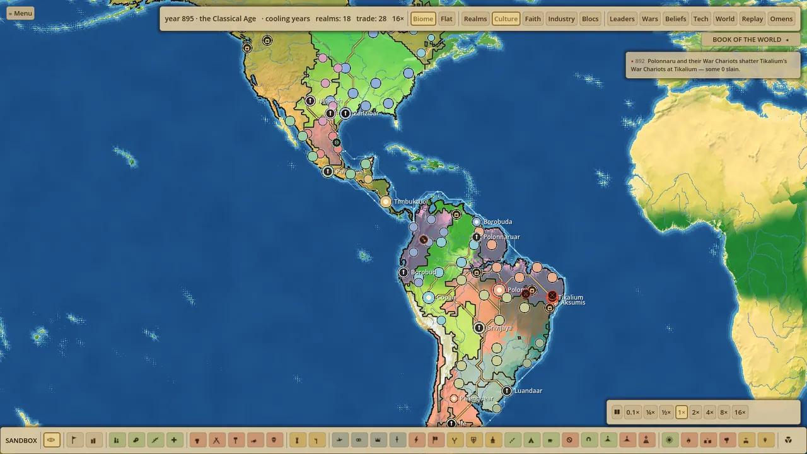The image size is (807, 454).
Task: Select the map pin tool icon
Action: pyautogui.click(x=765, y=440)
